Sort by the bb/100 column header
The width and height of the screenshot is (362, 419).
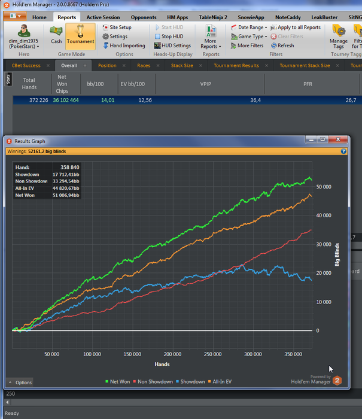[x=99, y=84]
